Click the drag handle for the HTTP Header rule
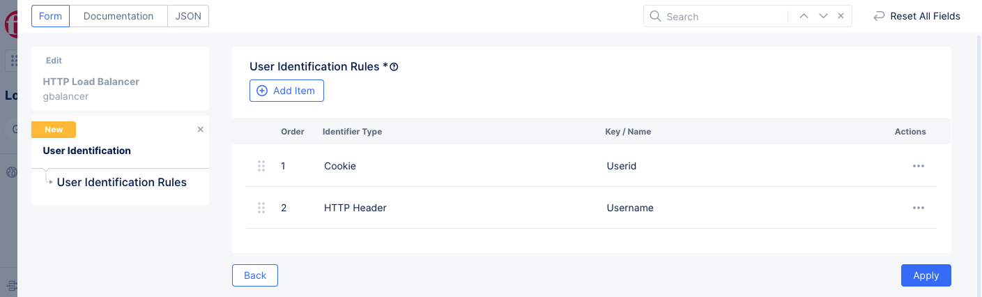Viewport: 982px width, 297px height. click(x=261, y=208)
